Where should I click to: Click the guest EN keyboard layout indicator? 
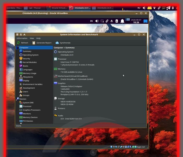click(x=92, y=21)
